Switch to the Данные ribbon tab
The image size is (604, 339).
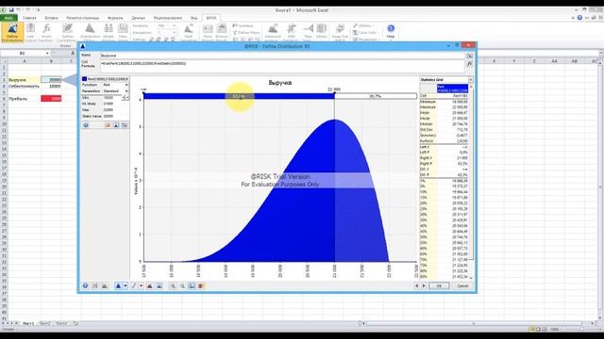coord(139,18)
